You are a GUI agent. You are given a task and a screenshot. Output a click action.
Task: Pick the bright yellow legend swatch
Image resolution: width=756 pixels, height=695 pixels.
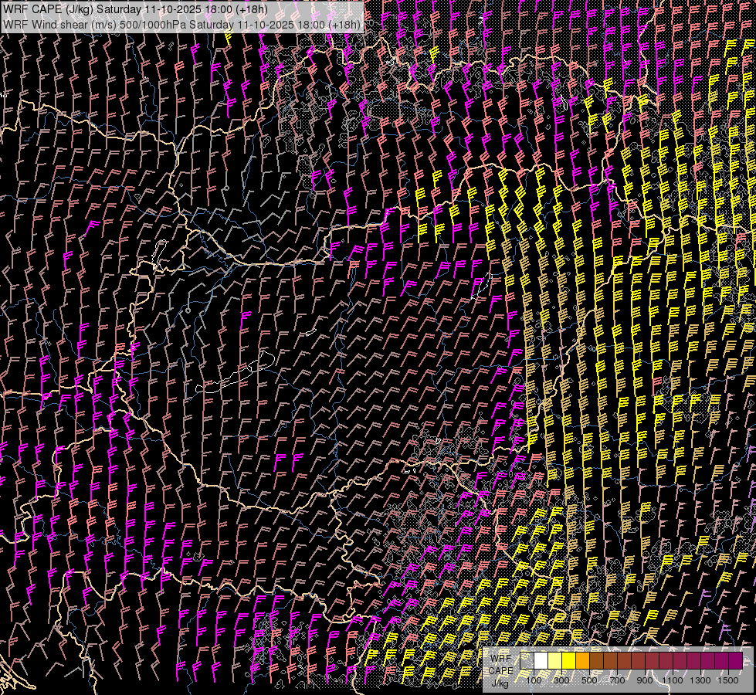click(x=569, y=661)
